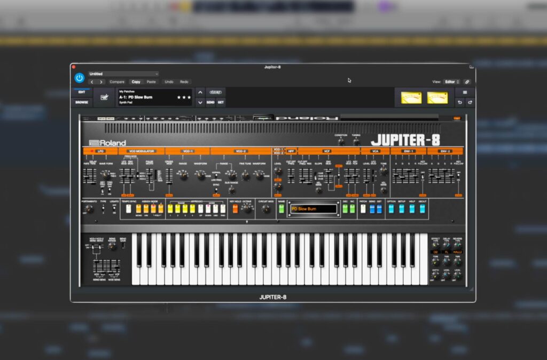Open the A-1: PD Slow Burn patch selector

155,97
